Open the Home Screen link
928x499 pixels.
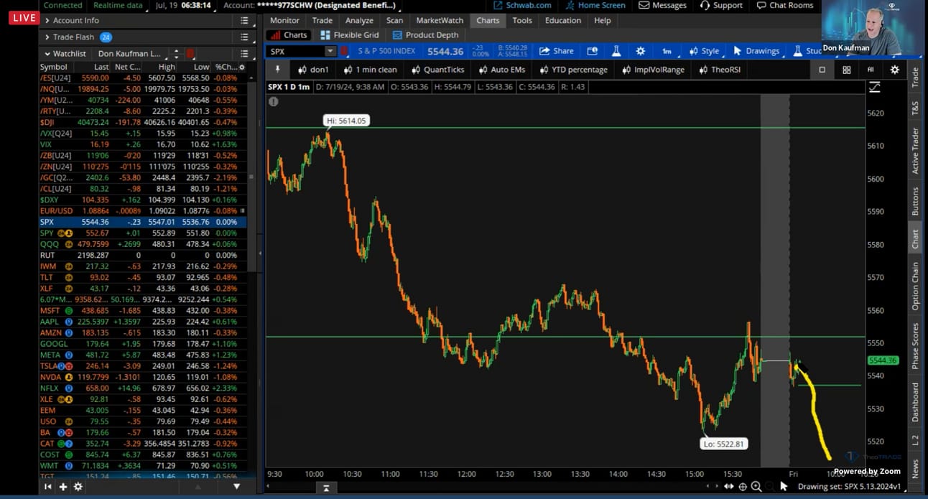(x=595, y=5)
